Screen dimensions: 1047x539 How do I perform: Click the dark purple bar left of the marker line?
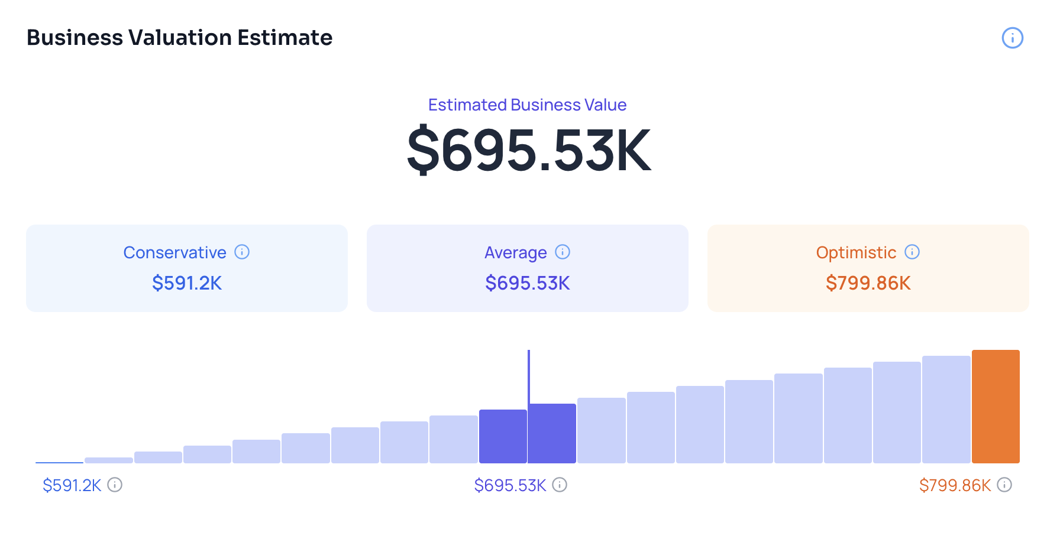pyautogui.click(x=502, y=436)
